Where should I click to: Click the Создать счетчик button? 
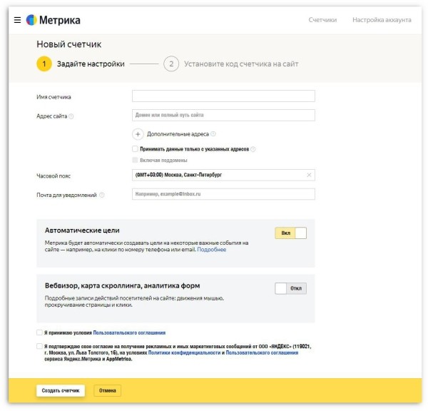(x=61, y=390)
